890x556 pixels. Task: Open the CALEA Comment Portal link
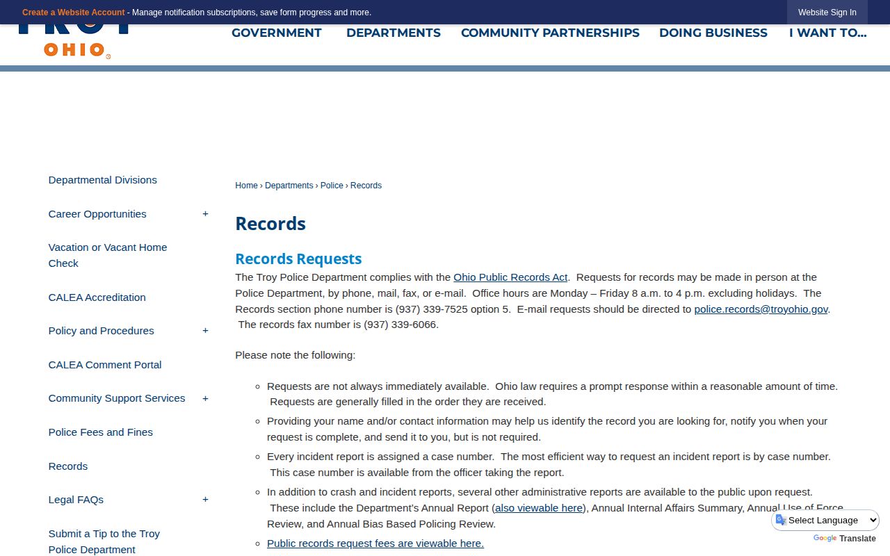click(x=105, y=365)
